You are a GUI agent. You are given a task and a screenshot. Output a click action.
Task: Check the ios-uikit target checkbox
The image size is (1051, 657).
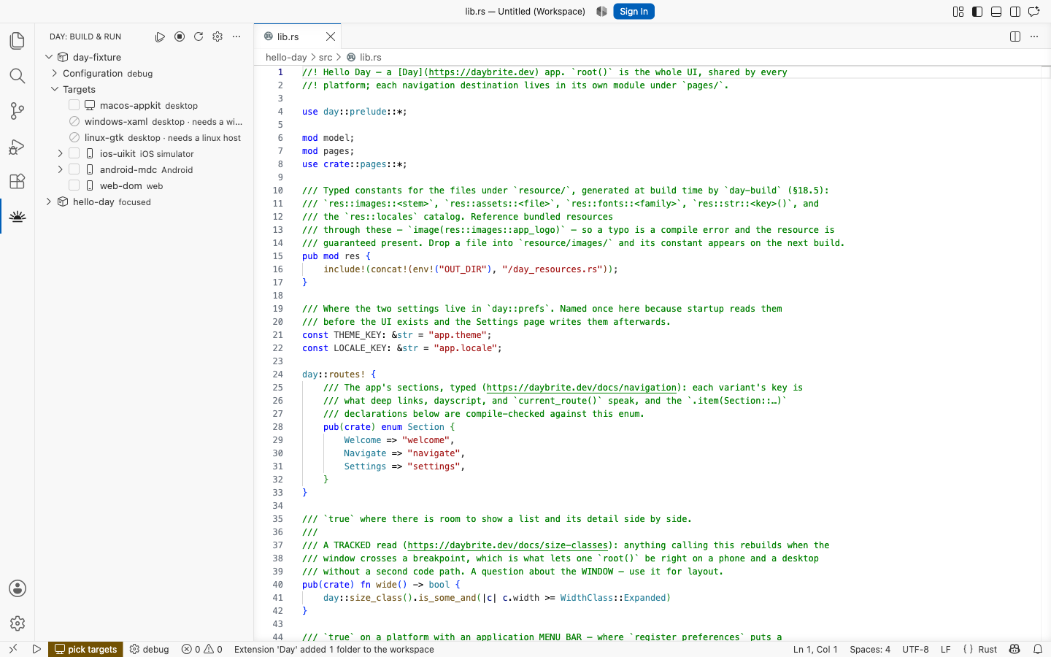[x=74, y=153]
